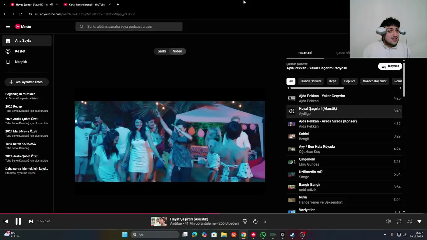Play Ayy / Ben Hala Rüyada
The image size is (427, 240).
(x=344, y=149)
